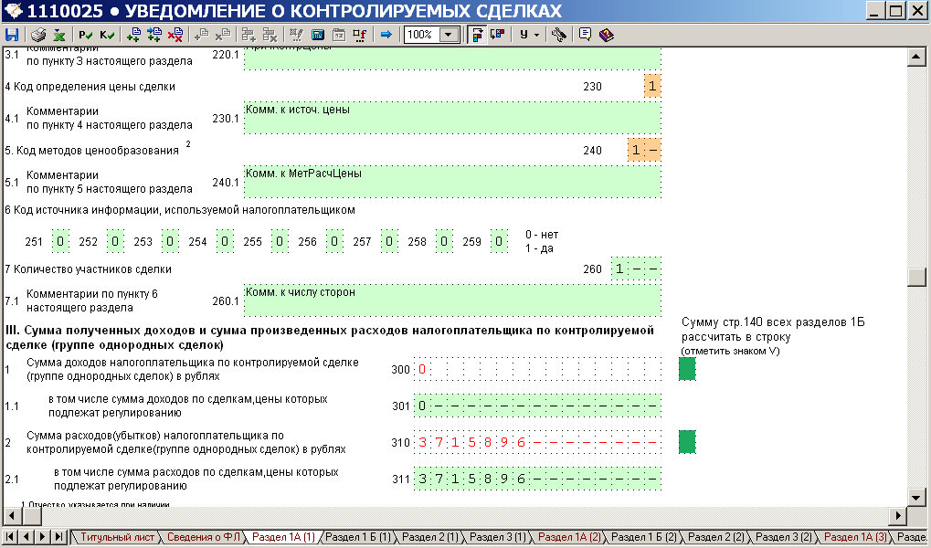Toggle the pressed colored cells mode icon
Image resolution: width=931 pixels, height=548 pixels.
pos(476,35)
